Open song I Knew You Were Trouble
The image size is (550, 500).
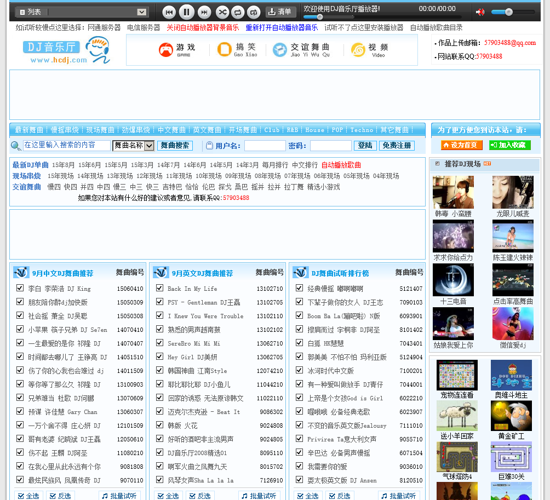coord(205,316)
